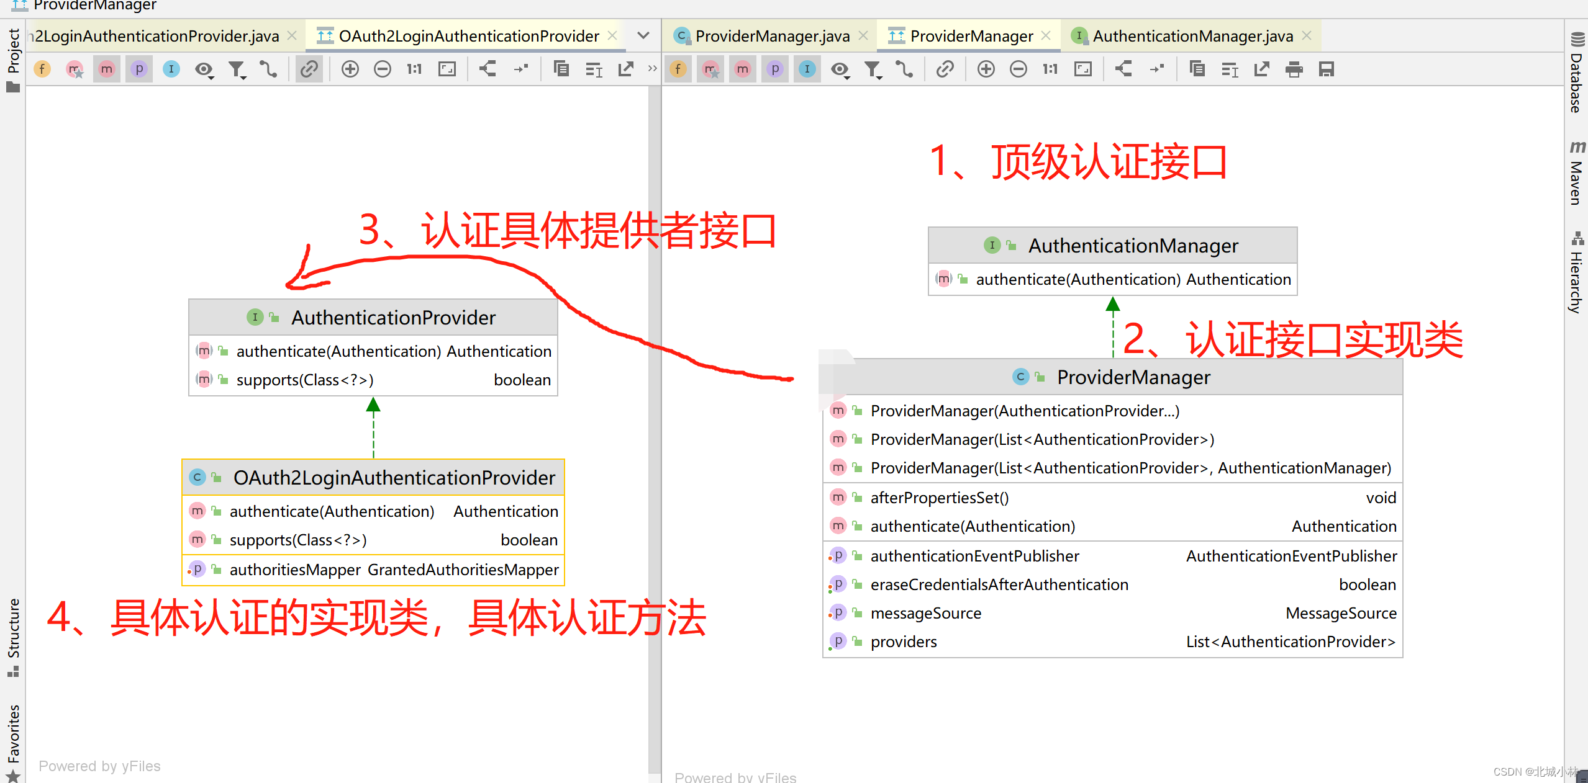Screen dimensions: 1588x783
Task: Open the Project tool window
Action: click(13, 60)
